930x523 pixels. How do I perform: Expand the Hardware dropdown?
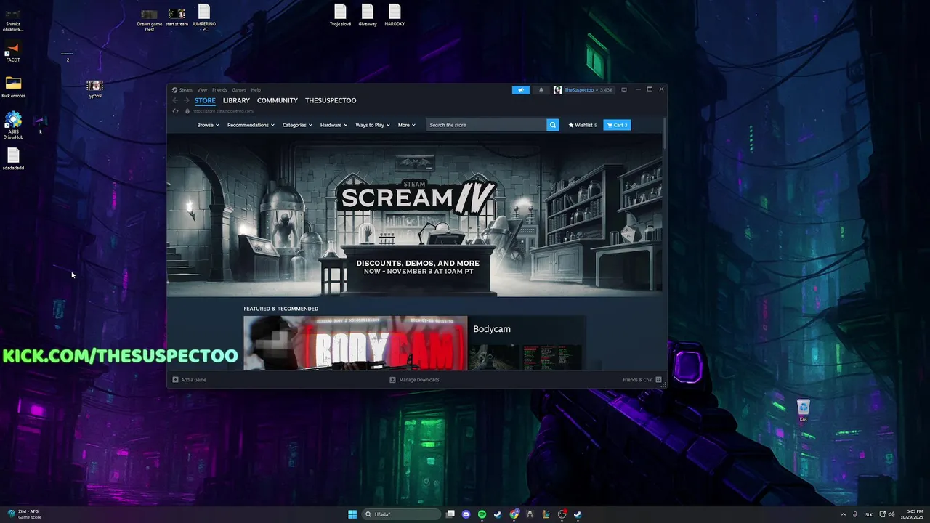(x=333, y=125)
